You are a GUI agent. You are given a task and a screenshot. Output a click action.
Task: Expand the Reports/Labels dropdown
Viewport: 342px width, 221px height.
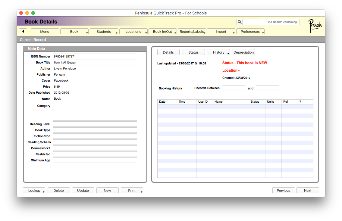192,32
